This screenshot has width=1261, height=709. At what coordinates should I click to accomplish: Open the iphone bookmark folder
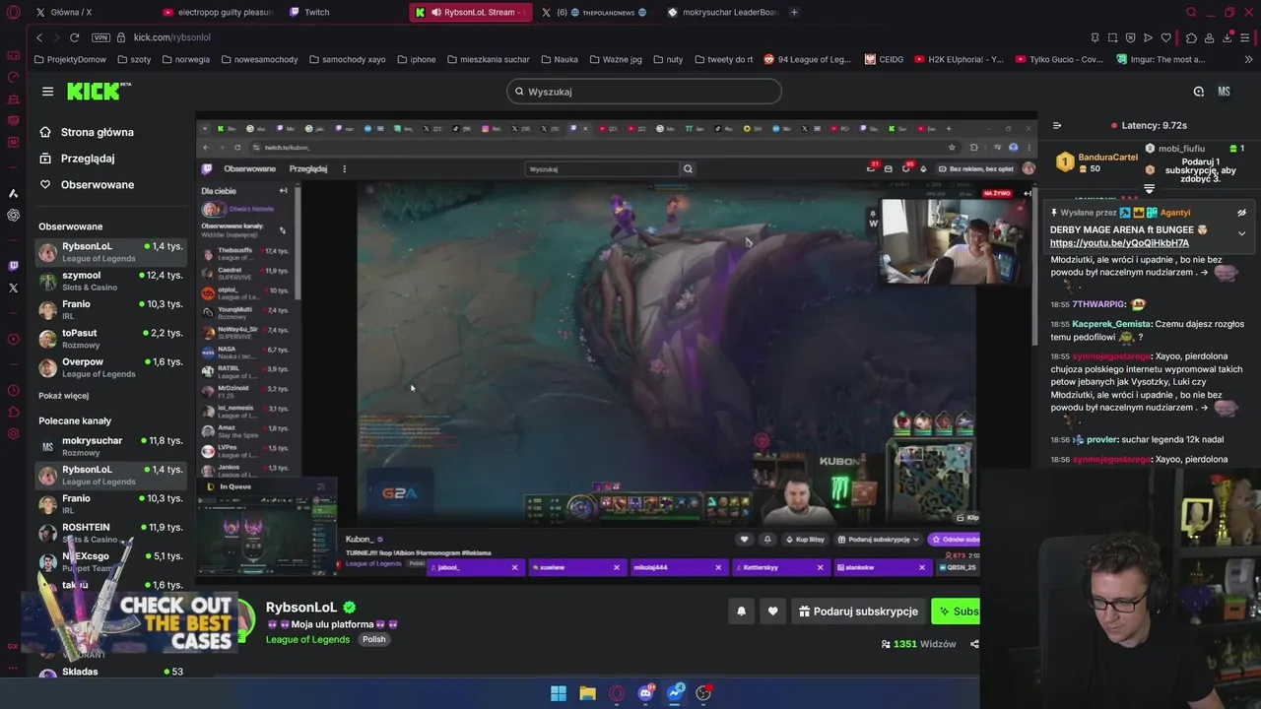(x=416, y=59)
